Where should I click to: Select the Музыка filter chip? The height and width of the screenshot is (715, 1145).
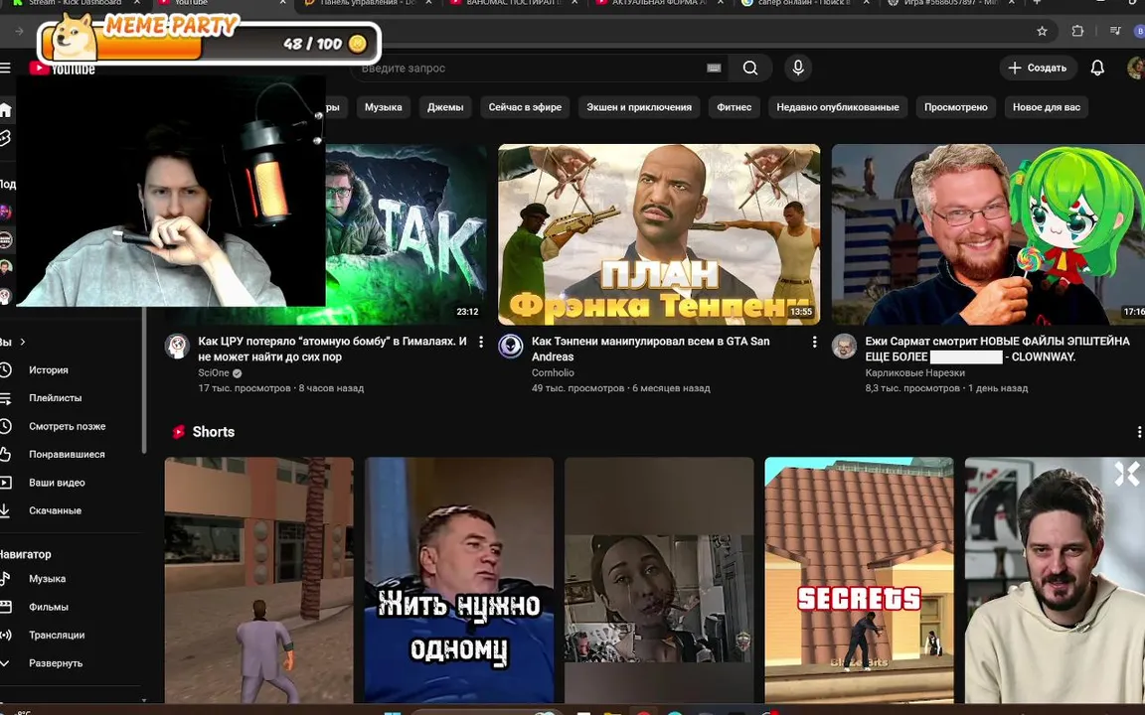[384, 107]
